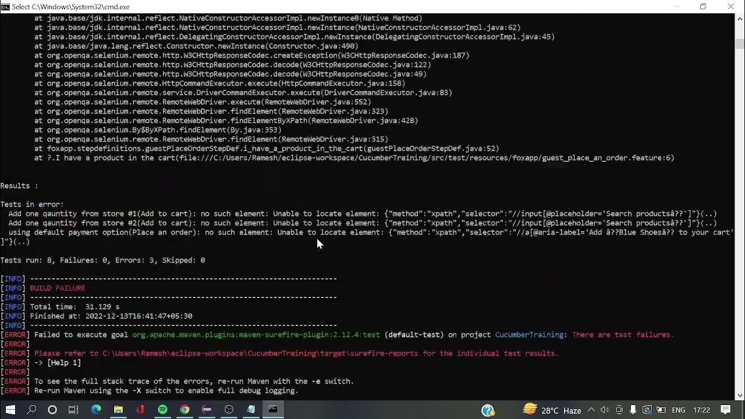Switch to Eclipse IDE in the taskbar
This screenshot has width=745, height=419.
tap(207, 410)
